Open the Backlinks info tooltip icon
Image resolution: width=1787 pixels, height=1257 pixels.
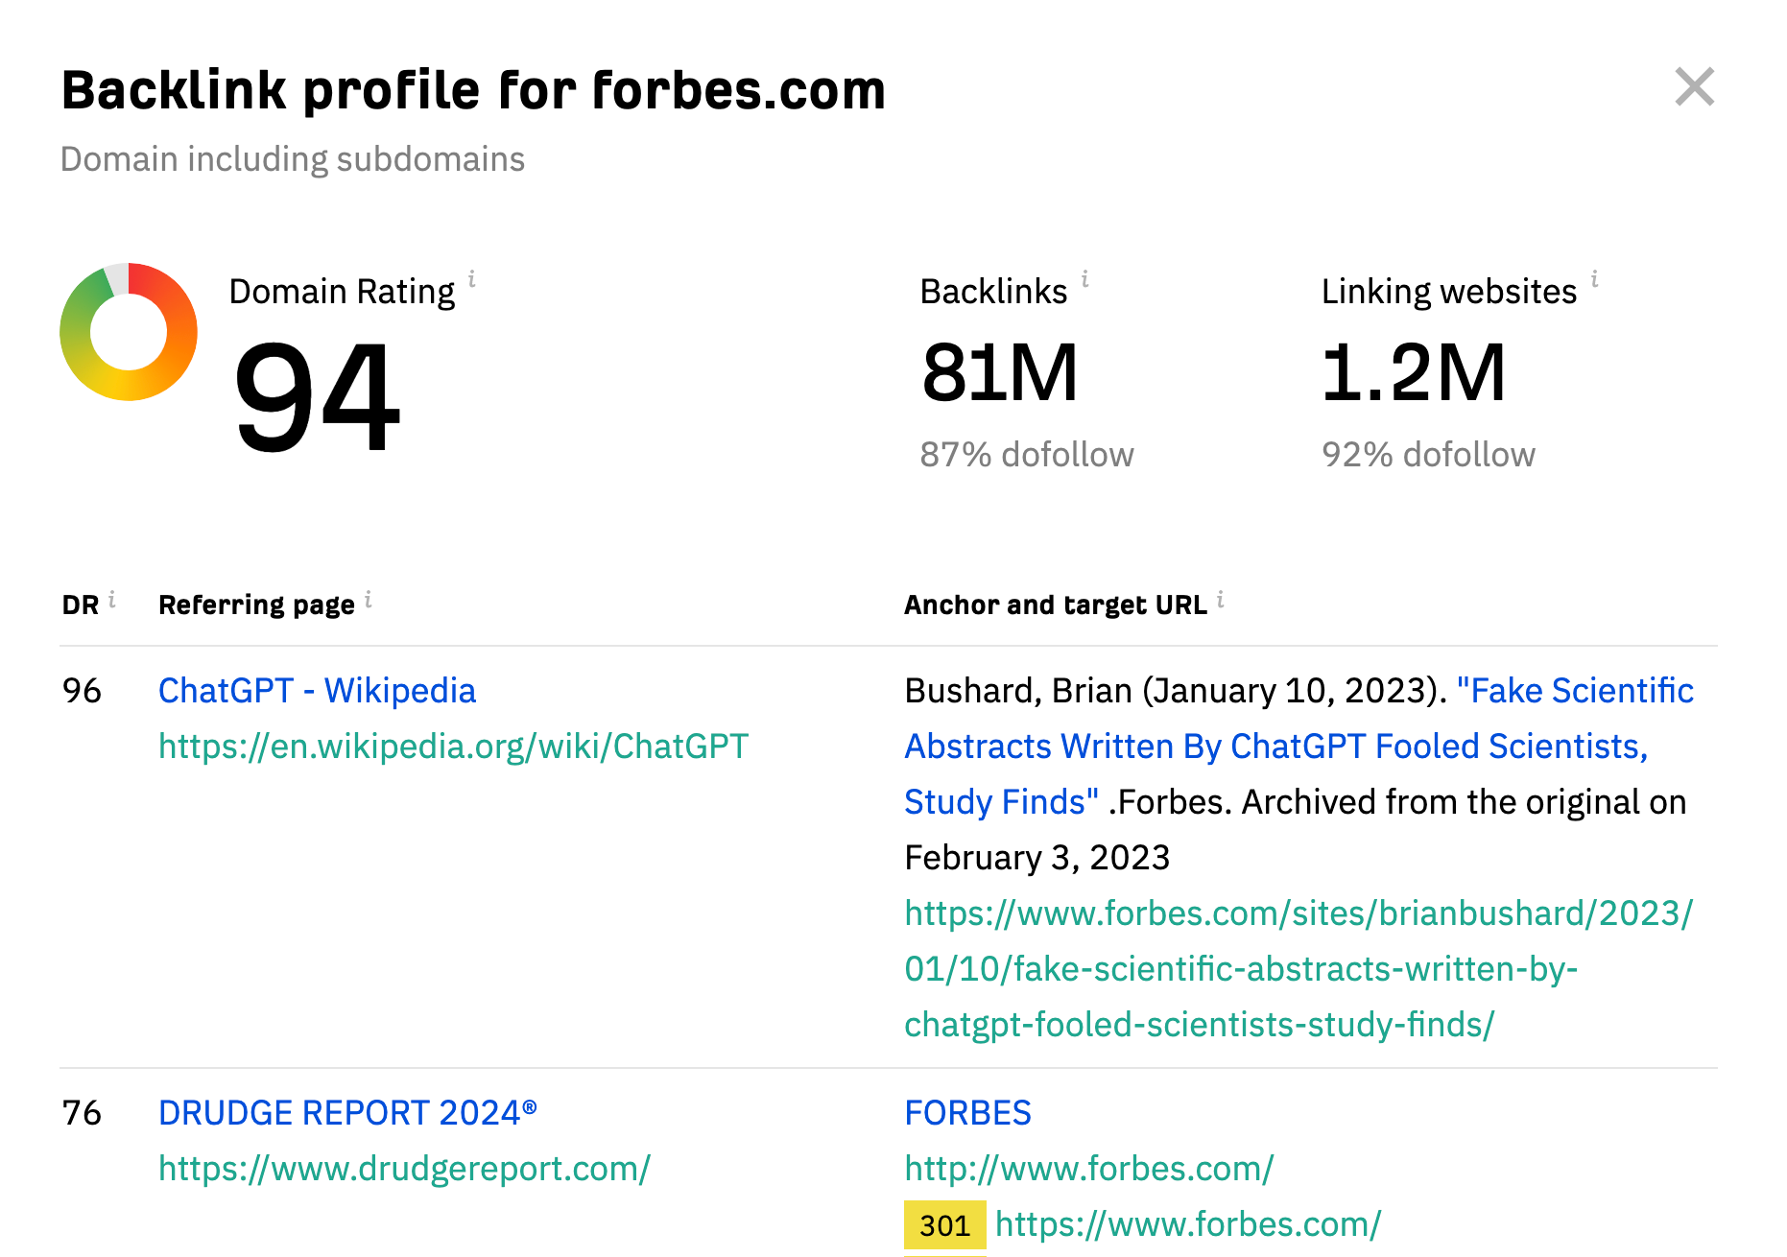coord(1084,279)
